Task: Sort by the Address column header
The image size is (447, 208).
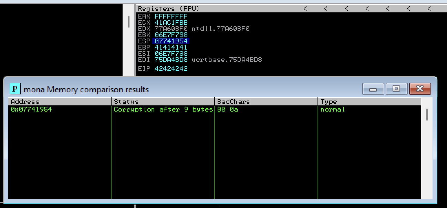Action: [60, 102]
